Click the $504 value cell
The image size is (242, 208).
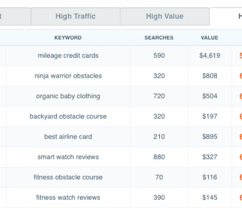coord(210,96)
